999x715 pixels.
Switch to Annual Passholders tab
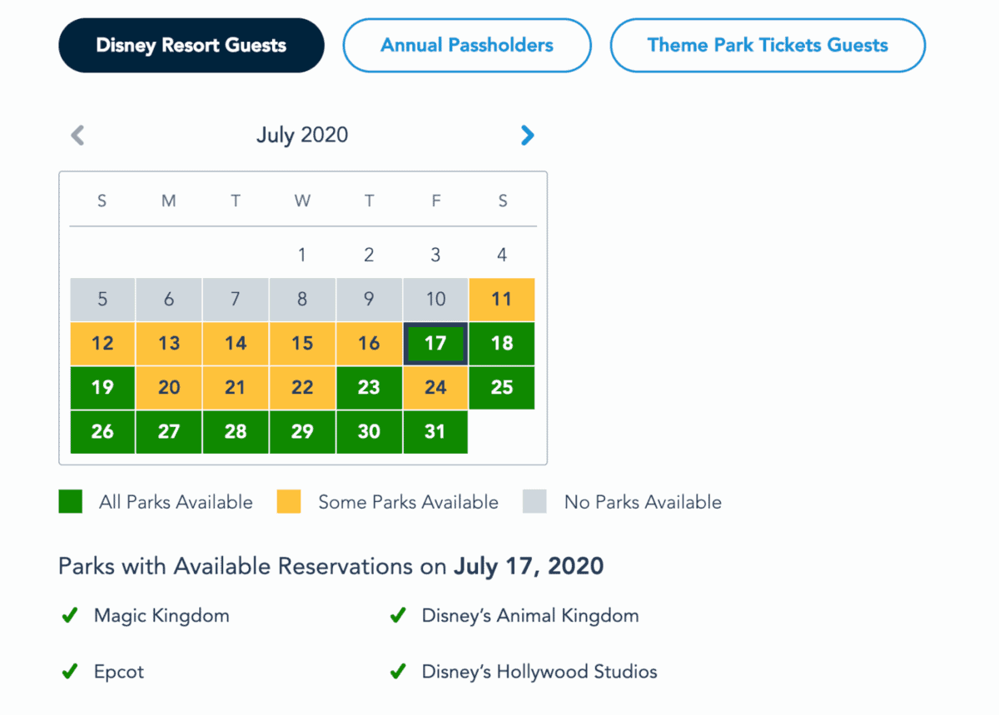pyautogui.click(x=467, y=45)
